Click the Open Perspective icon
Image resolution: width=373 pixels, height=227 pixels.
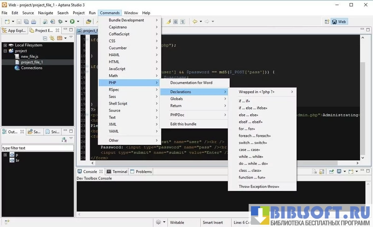pyautogui.click(x=327, y=22)
